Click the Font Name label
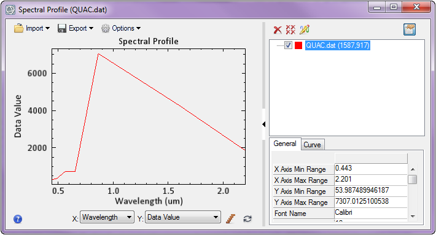The width and height of the screenshot is (436, 235). [290, 214]
